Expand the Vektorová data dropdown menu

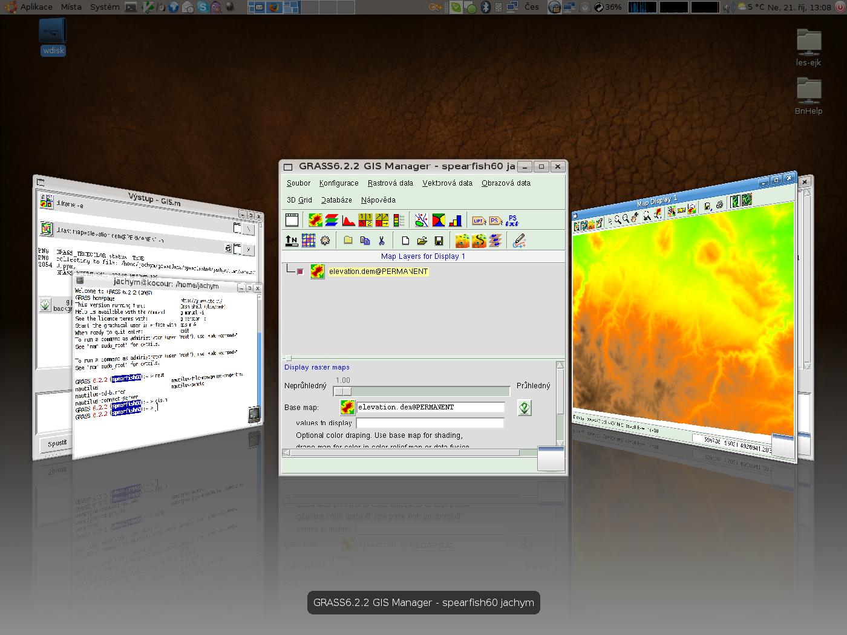click(x=447, y=183)
